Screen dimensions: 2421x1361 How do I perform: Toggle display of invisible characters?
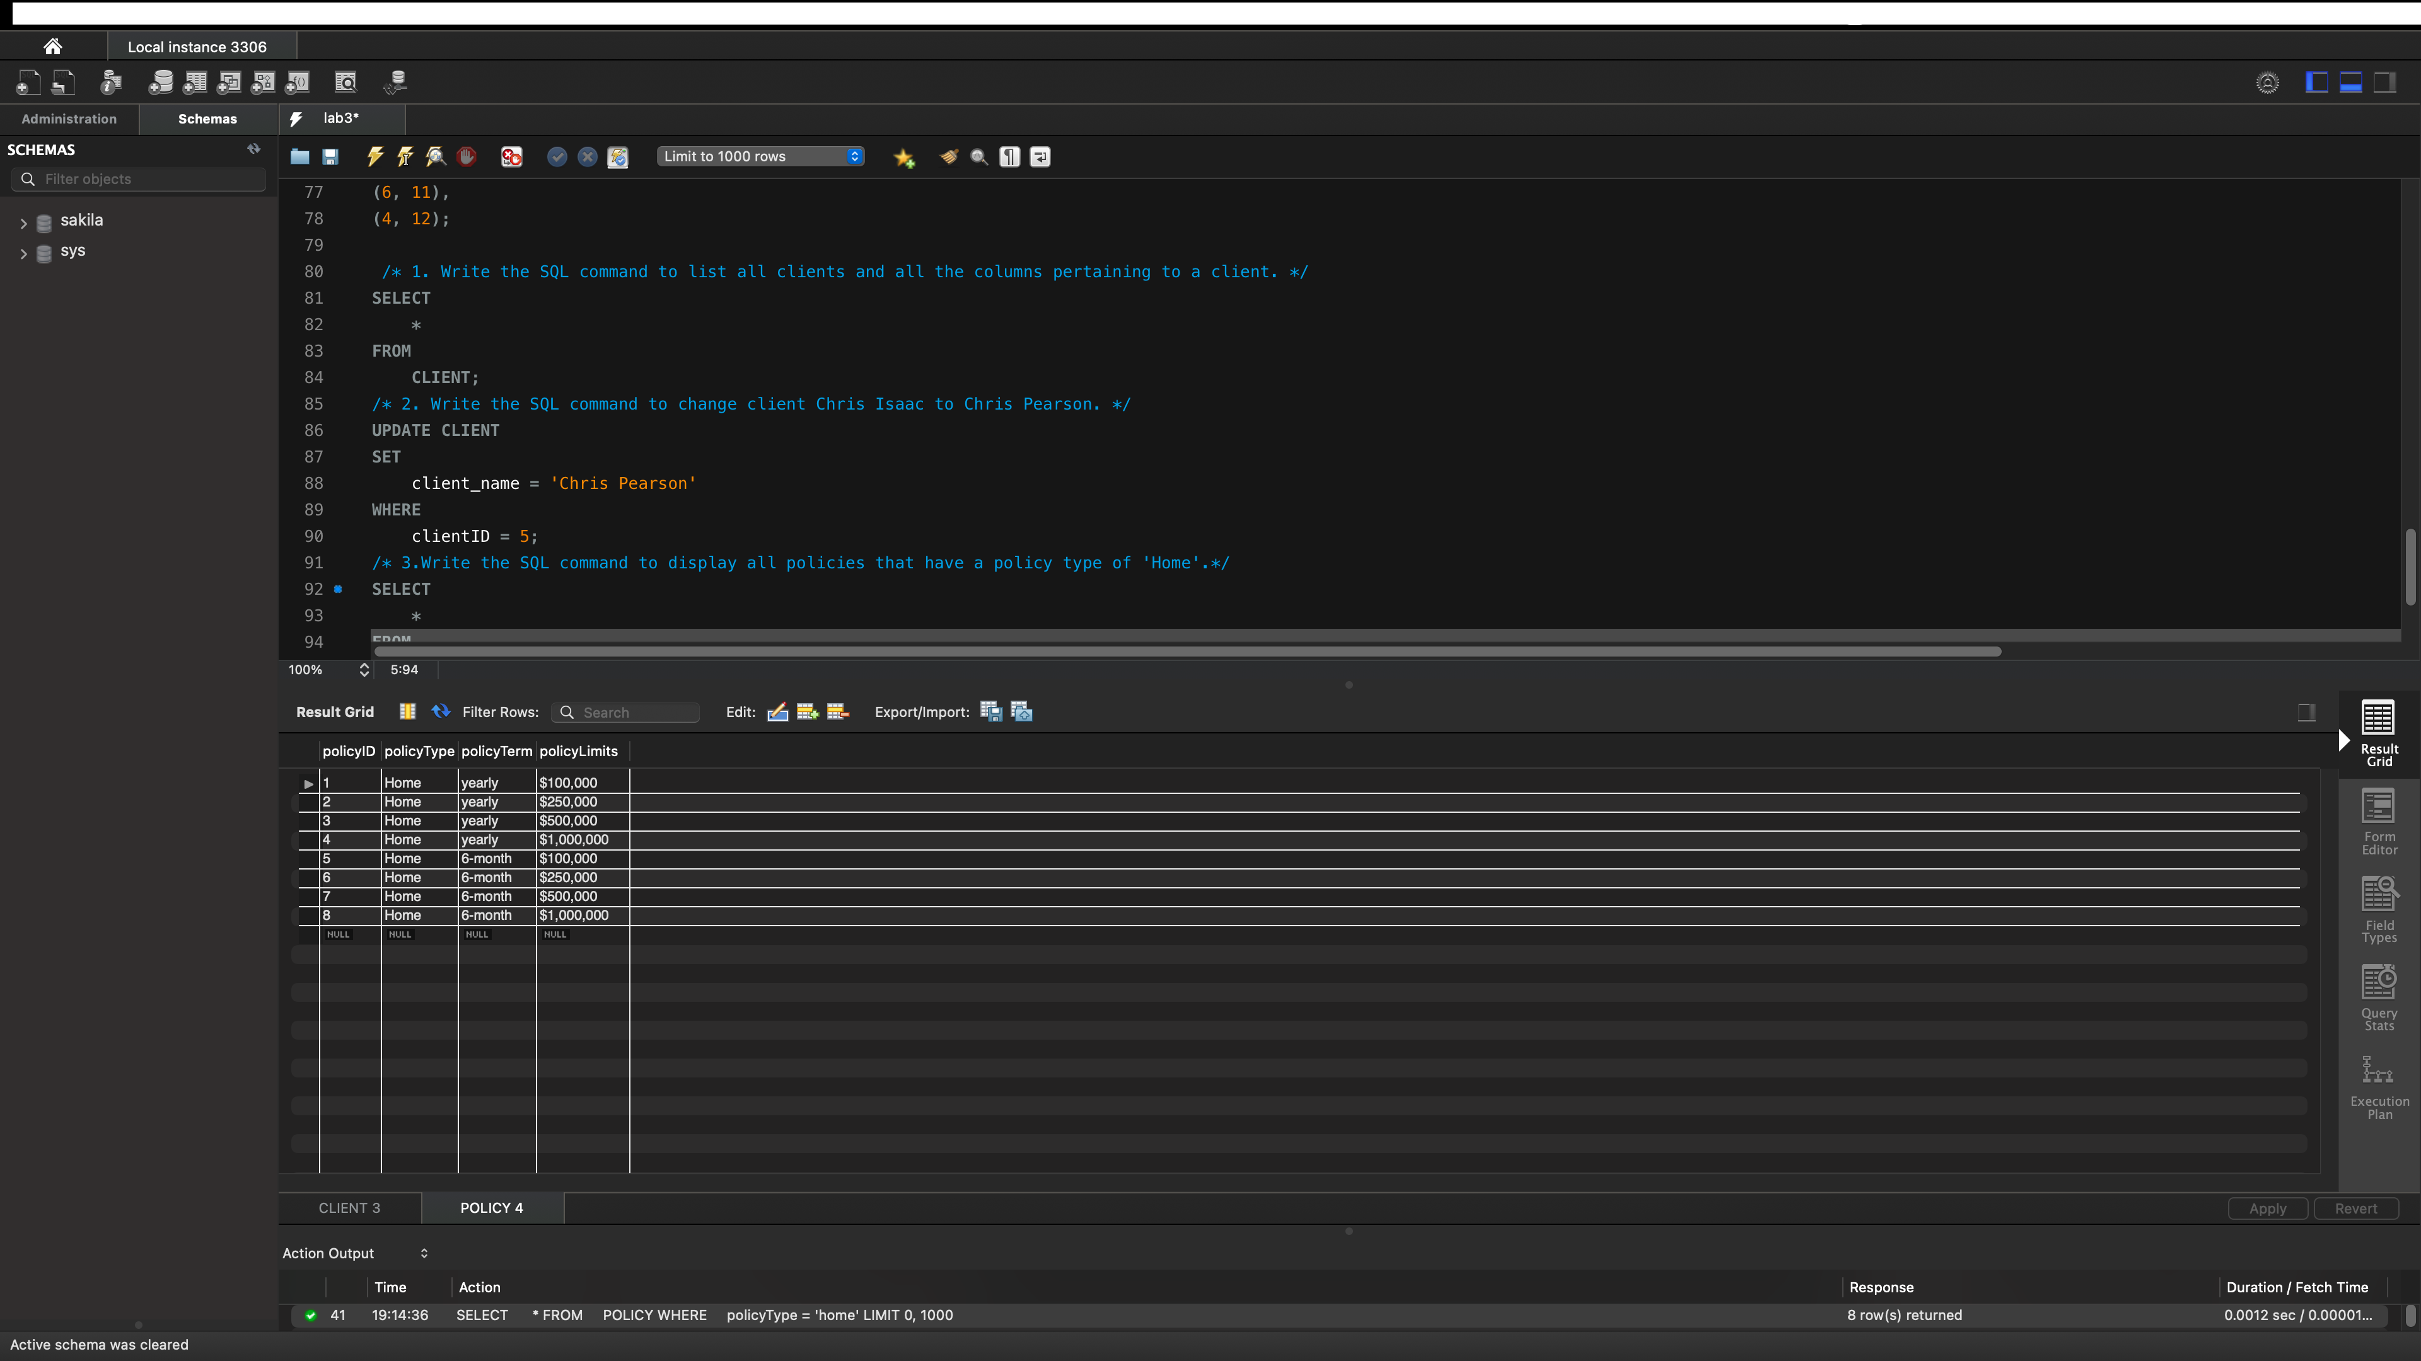[1009, 157]
